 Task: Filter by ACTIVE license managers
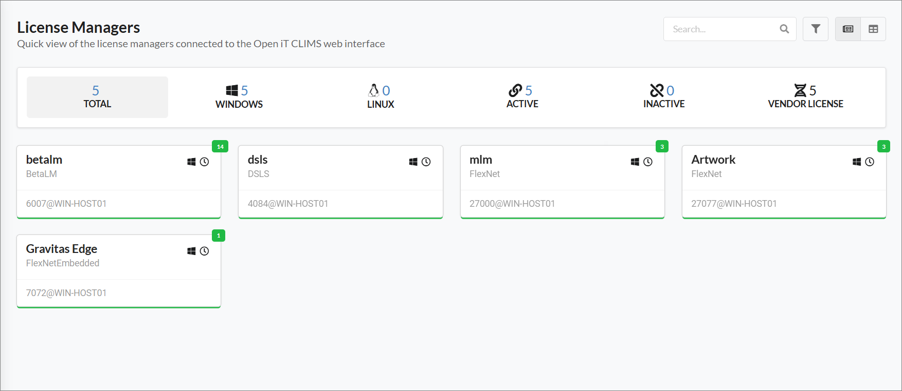point(522,97)
